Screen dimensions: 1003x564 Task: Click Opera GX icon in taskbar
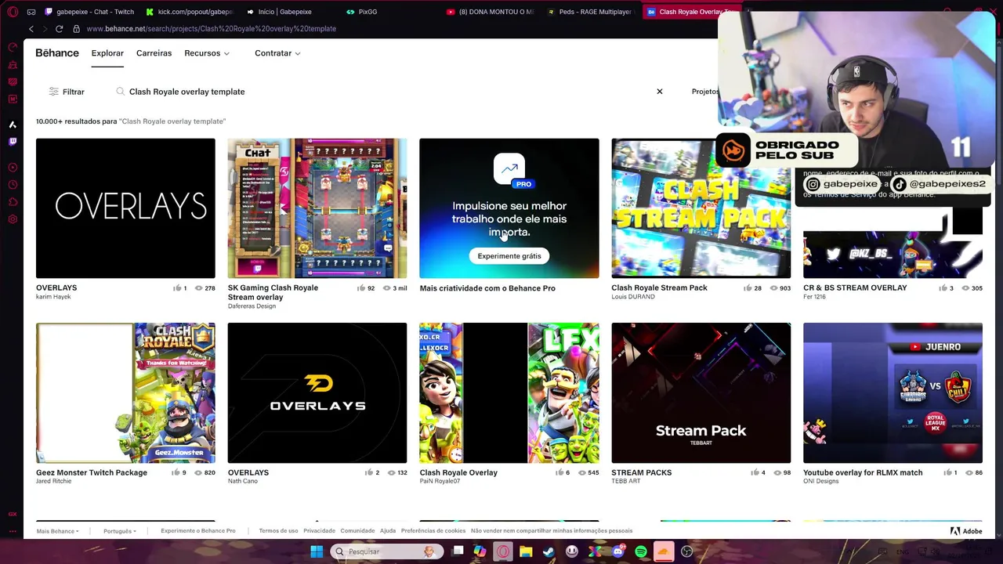click(x=503, y=551)
